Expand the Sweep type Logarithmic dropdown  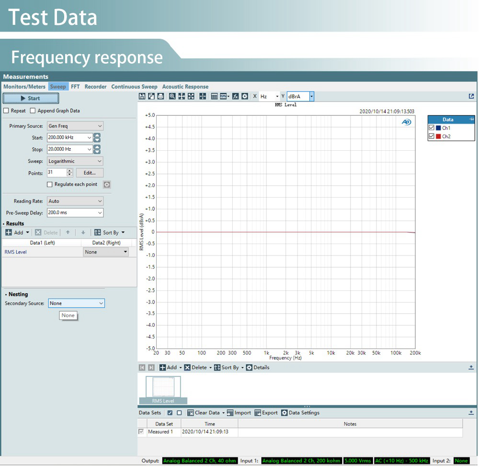pyautogui.click(x=75, y=162)
